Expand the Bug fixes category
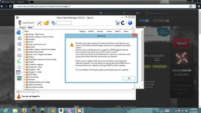The image size is (201, 113). 25,47
